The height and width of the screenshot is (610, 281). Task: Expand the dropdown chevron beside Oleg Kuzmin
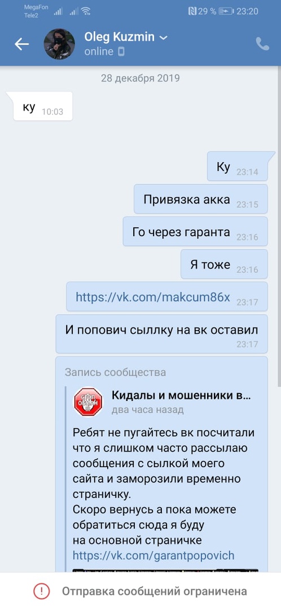click(x=164, y=38)
